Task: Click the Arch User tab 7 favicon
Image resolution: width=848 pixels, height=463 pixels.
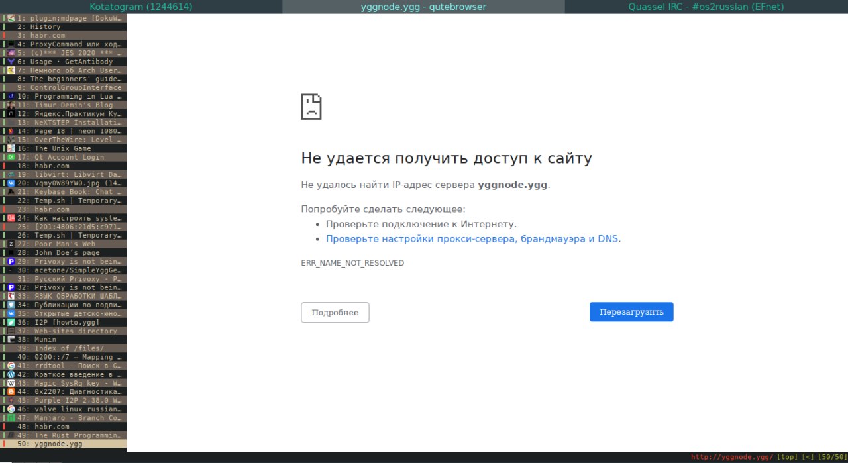Action: pyautogui.click(x=11, y=70)
